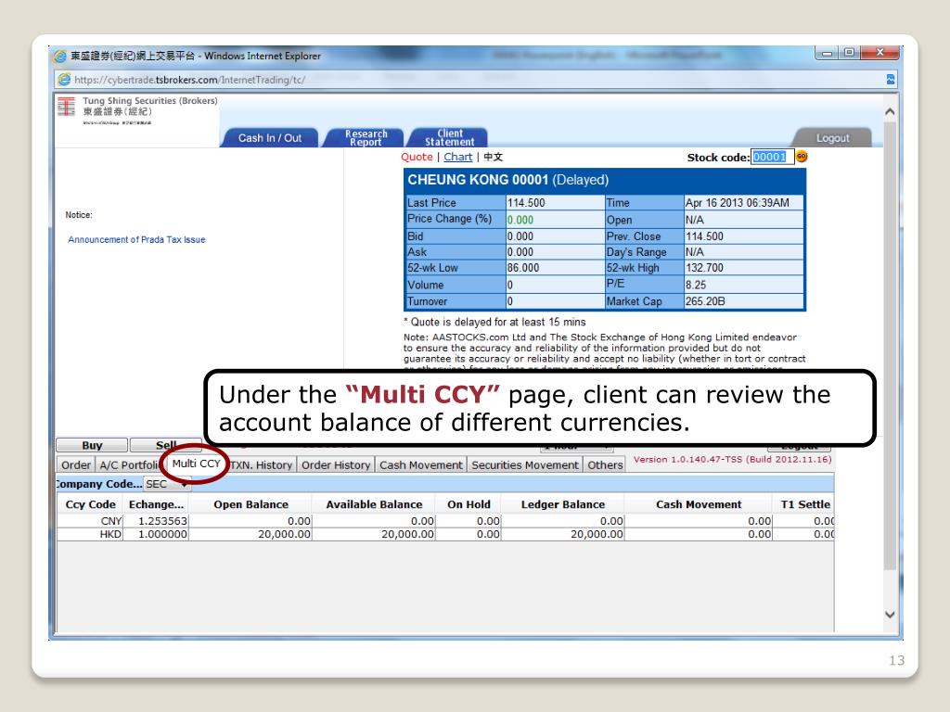Click the Internet Explorer page icon in address bar

click(x=64, y=80)
